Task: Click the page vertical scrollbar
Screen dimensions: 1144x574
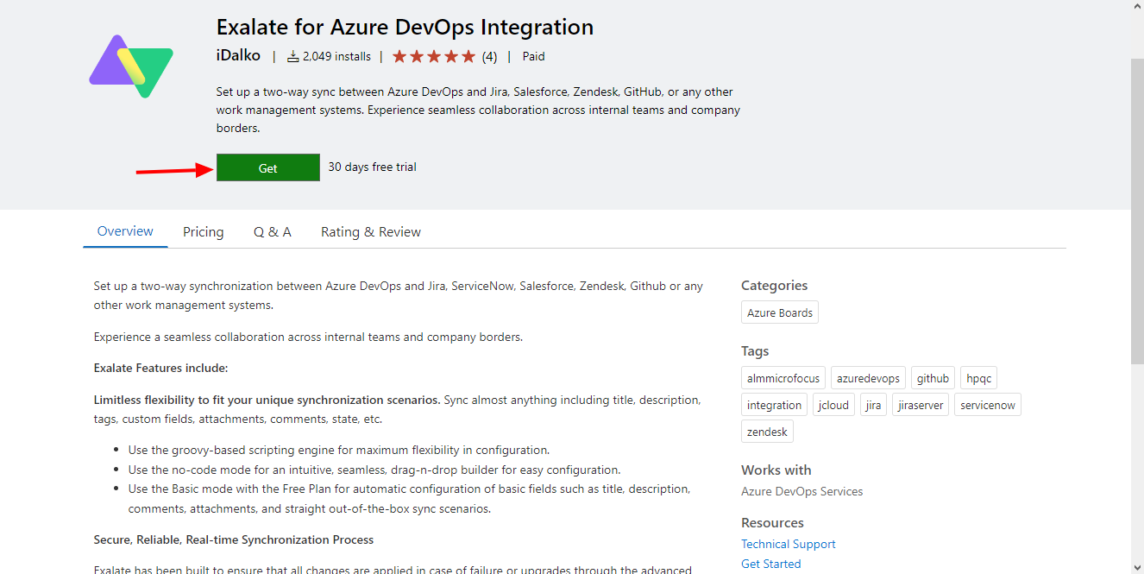Action: coord(1137,211)
